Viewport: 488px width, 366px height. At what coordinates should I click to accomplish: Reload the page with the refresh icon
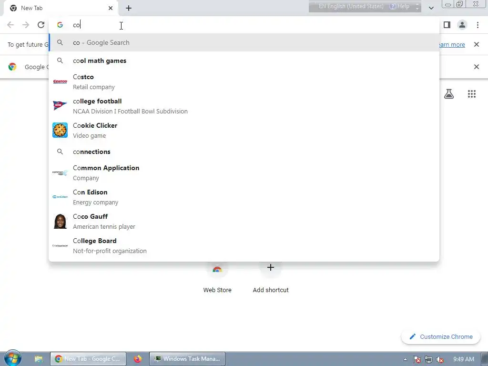coord(41,25)
